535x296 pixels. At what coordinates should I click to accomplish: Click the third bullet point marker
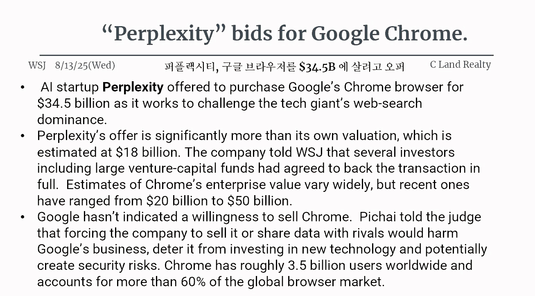click(x=23, y=217)
